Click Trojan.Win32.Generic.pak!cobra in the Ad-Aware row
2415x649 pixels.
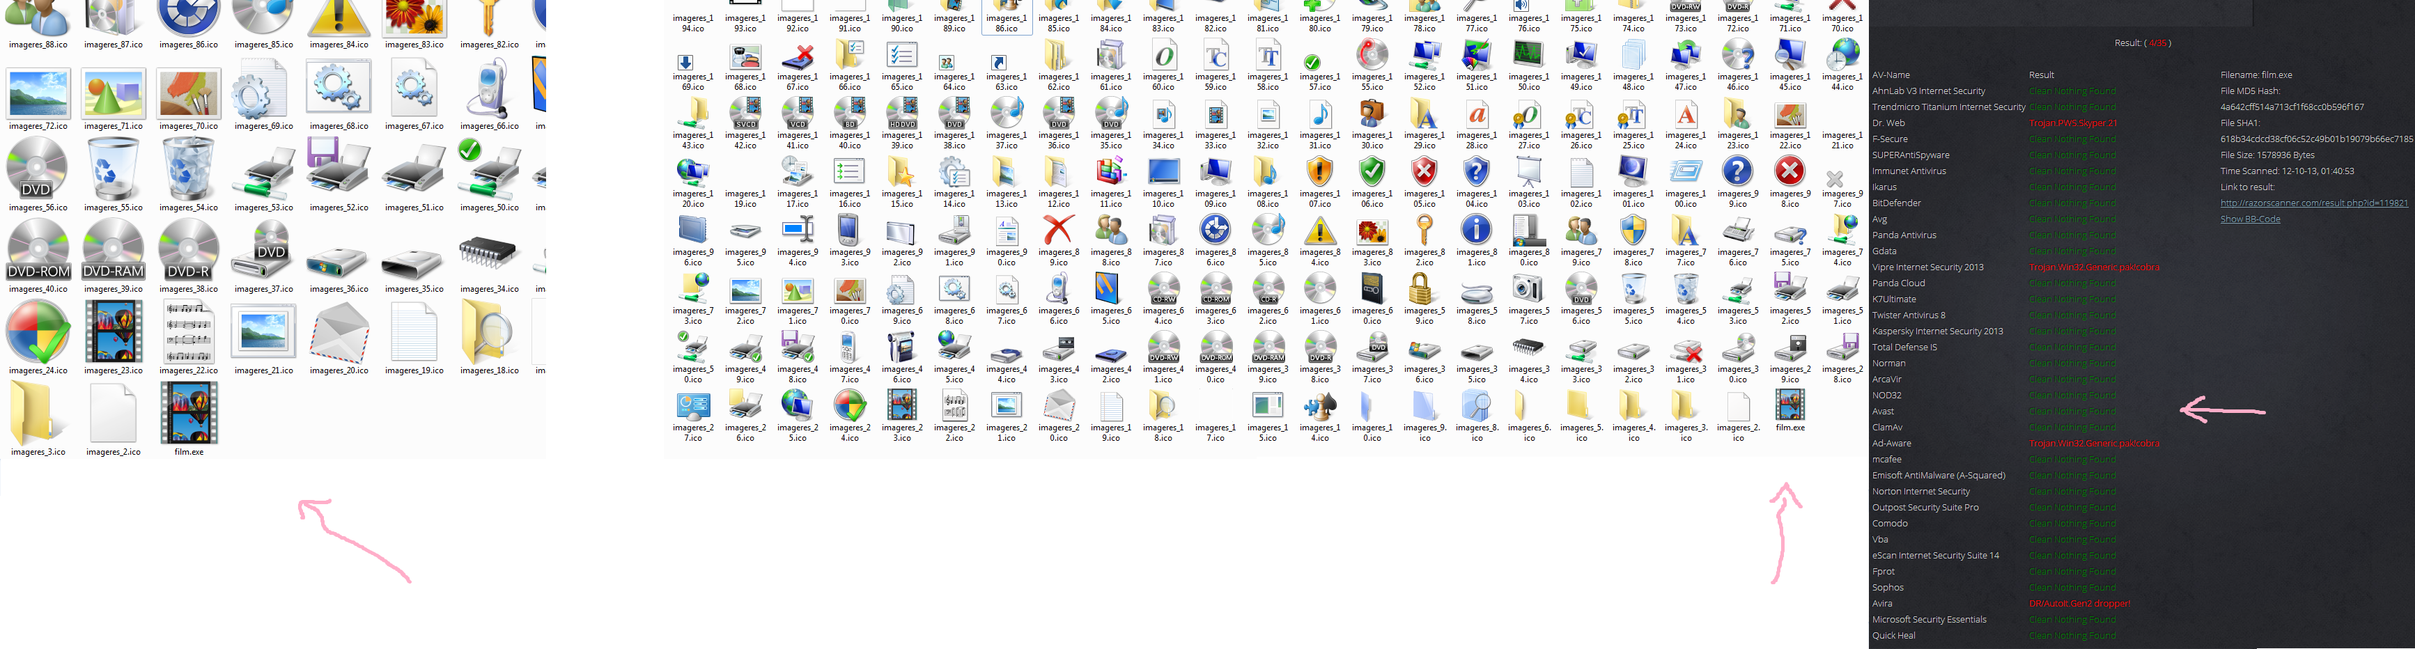[2095, 444]
